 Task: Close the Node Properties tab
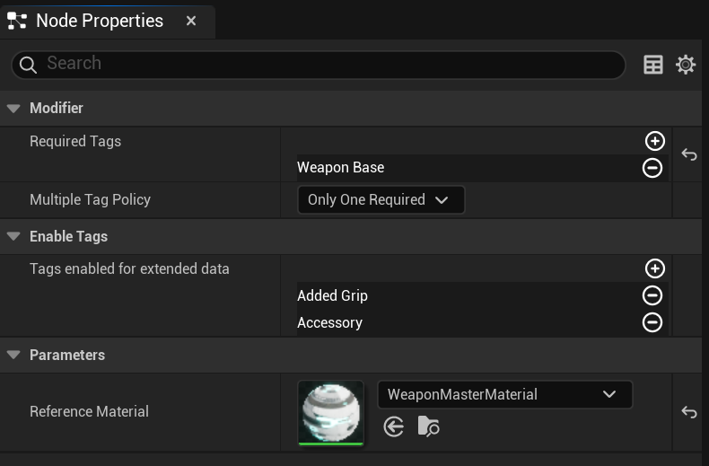191,21
